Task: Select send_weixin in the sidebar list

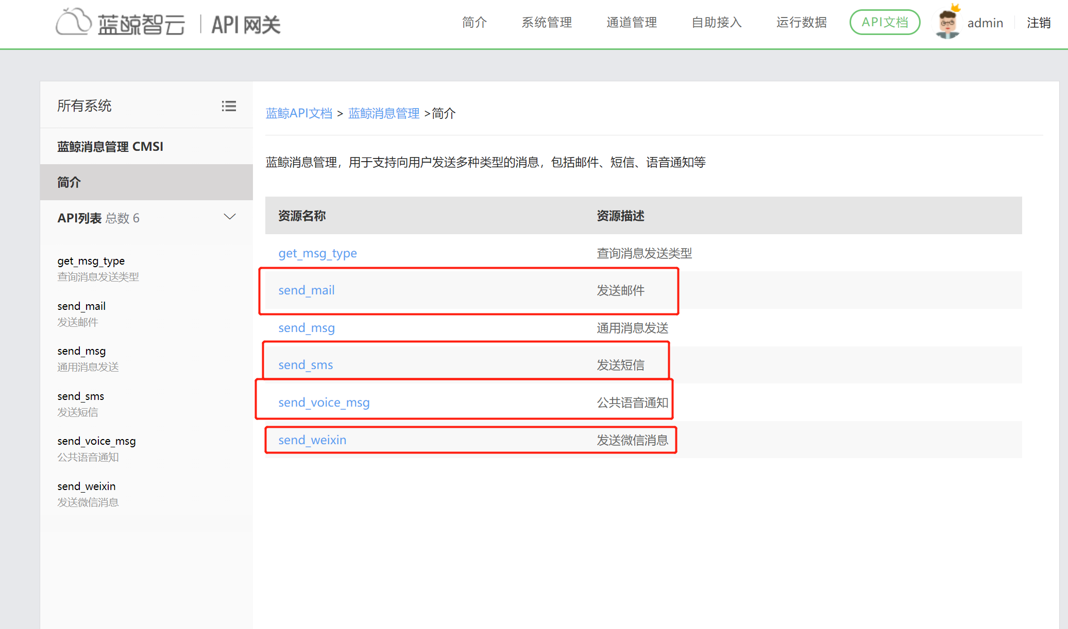Action: [x=86, y=486]
